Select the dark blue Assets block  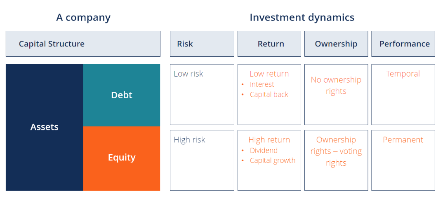[45, 128]
